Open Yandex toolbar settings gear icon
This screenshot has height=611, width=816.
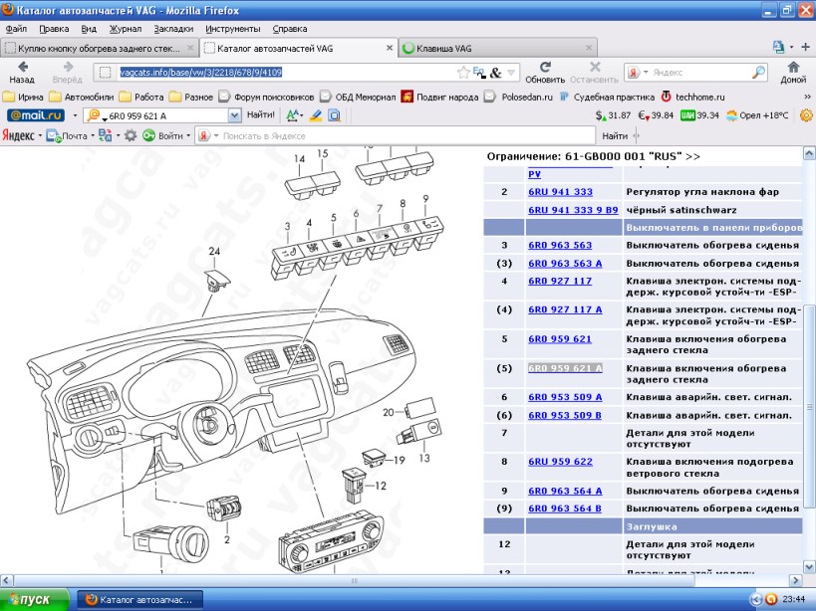[x=130, y=135]
